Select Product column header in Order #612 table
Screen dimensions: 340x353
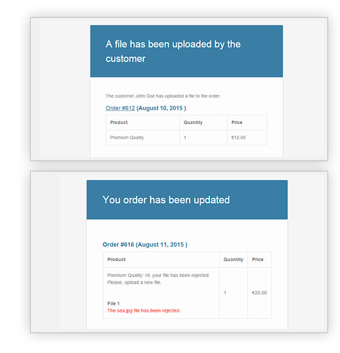(119, 123)
